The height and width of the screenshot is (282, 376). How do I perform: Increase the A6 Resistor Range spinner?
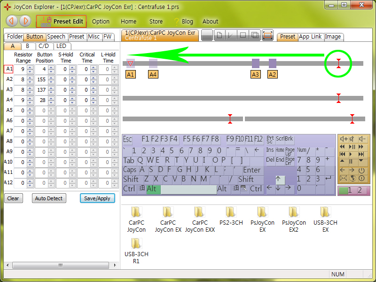(30, 119)
